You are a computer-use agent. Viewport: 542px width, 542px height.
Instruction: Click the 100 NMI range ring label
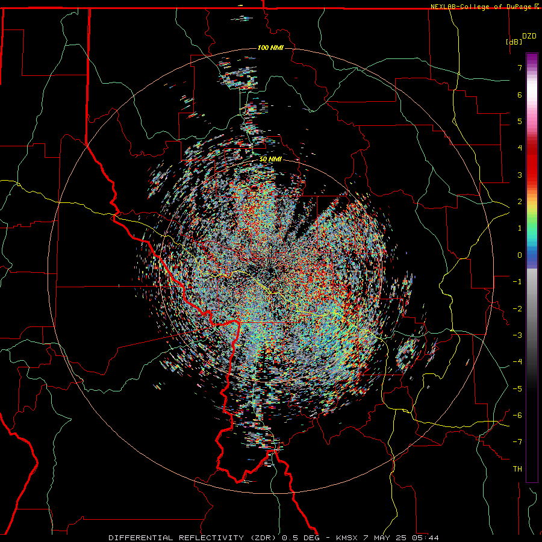[270, 48]
